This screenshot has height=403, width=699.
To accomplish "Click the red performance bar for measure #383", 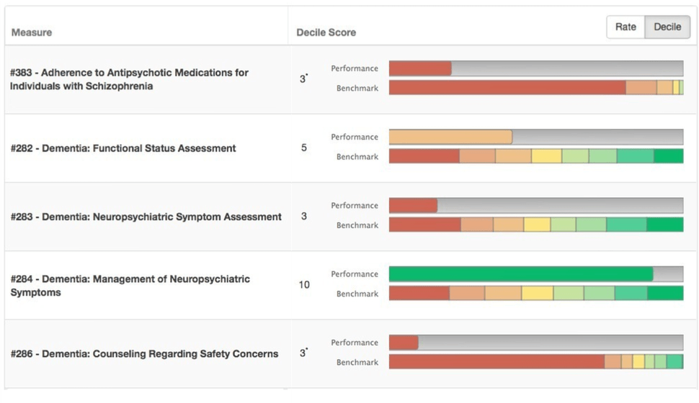I will tap(420, 68).
